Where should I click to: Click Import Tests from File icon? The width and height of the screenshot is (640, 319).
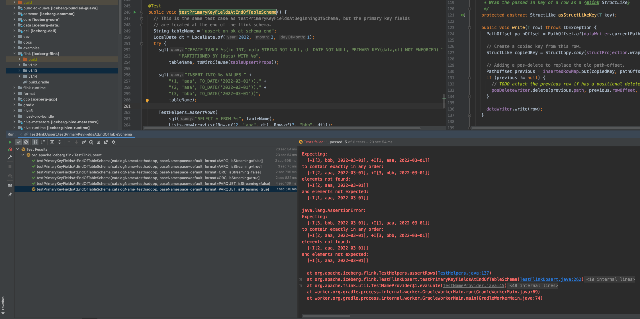pyautogui.click(x=99, y=142)
